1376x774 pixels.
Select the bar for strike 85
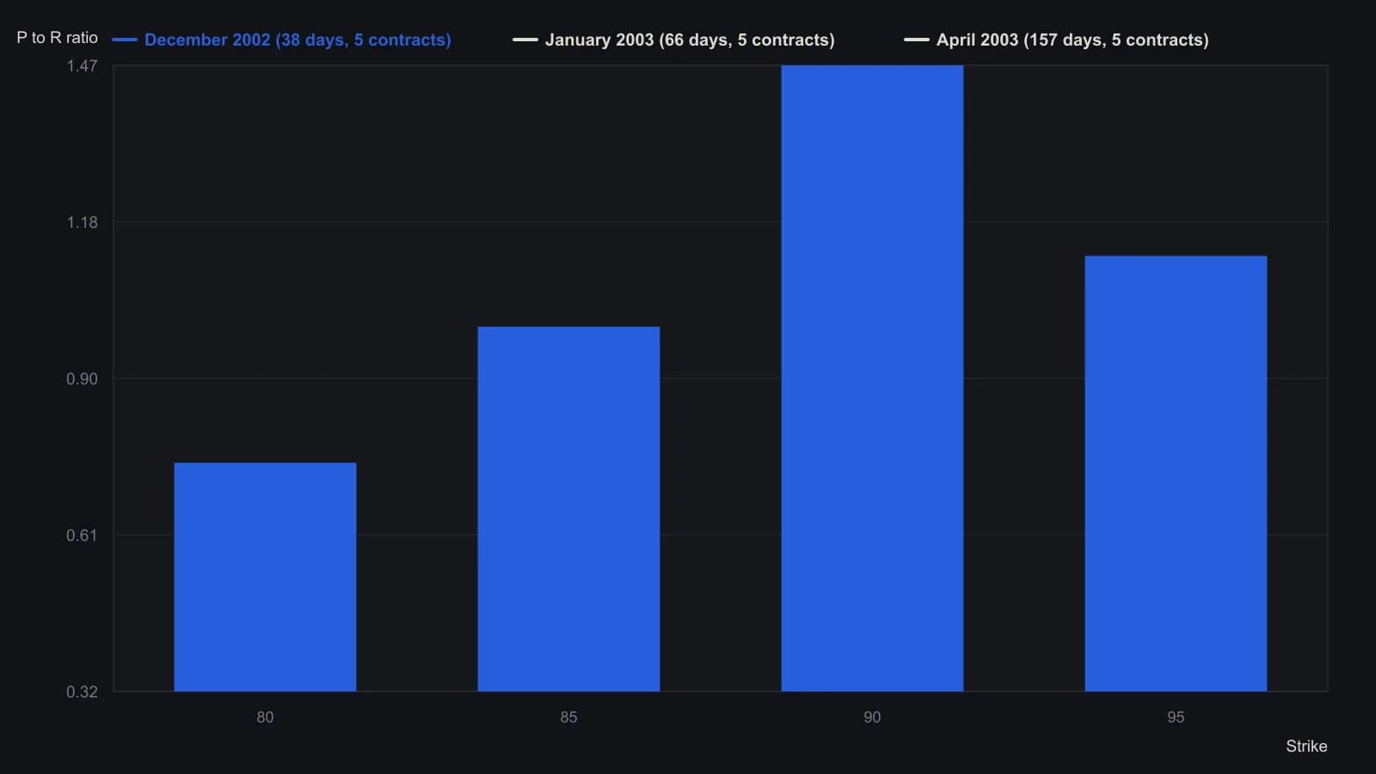[x=568, y=509]
